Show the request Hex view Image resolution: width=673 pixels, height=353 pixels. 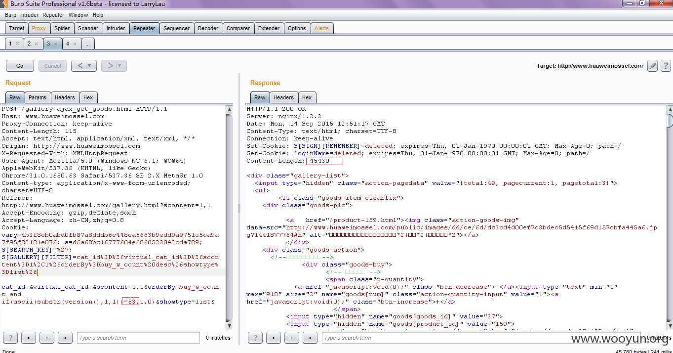click(88, 97)
